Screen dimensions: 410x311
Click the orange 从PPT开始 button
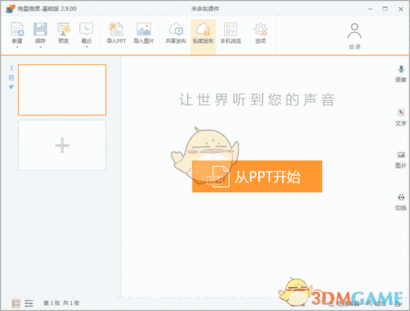click(257, 176)
